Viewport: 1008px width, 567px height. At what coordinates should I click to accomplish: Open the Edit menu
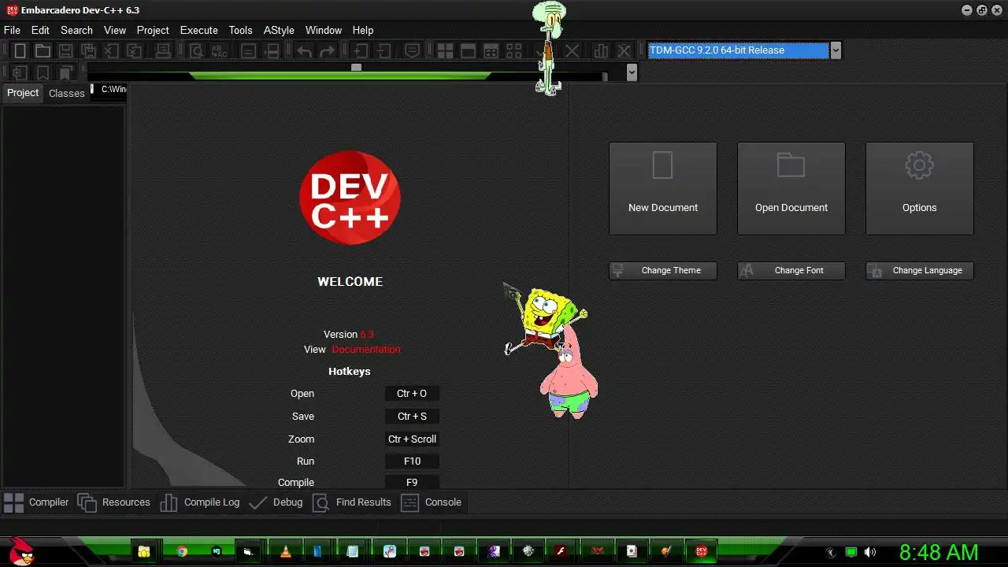[x=40, y=30]
